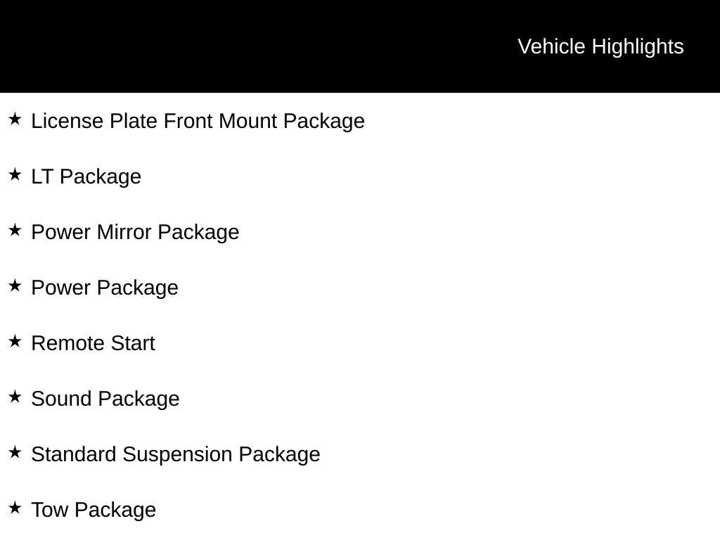This screenshot has width=720, height=540.
Task: Select the Standard Suspension Package item
Action: click(x=176, y=454)
